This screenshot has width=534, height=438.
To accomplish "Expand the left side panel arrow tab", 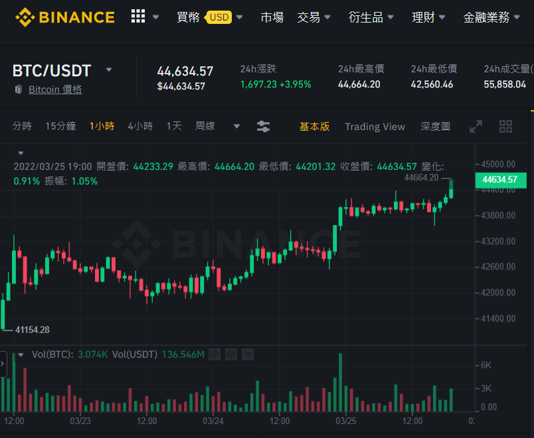I will coord(3,364).
